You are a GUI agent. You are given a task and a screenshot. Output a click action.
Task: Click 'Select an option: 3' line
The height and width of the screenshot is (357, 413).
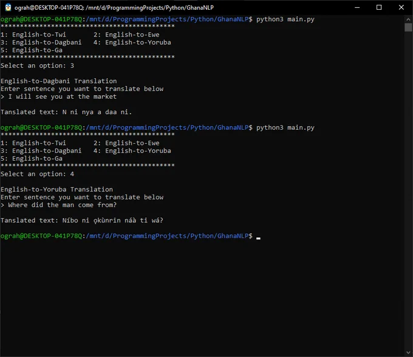pos(38,65)
